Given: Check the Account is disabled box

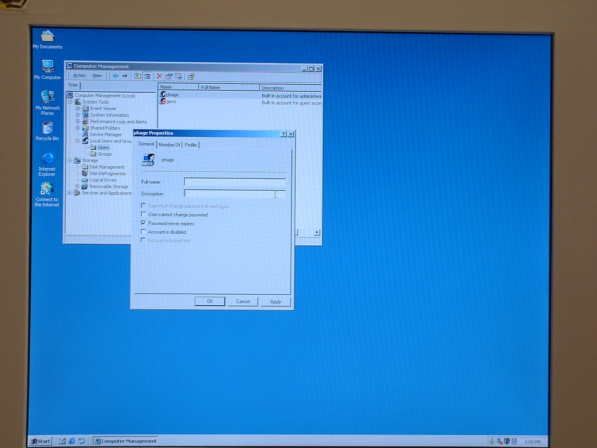Looking at the screenshot, I should click(143, 231).
